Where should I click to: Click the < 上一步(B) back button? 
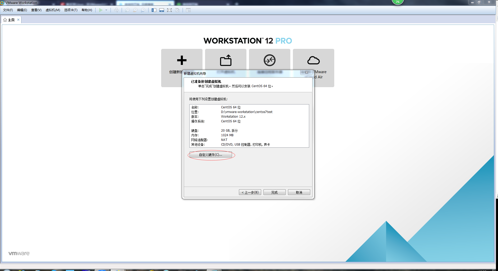pos(250,192)
